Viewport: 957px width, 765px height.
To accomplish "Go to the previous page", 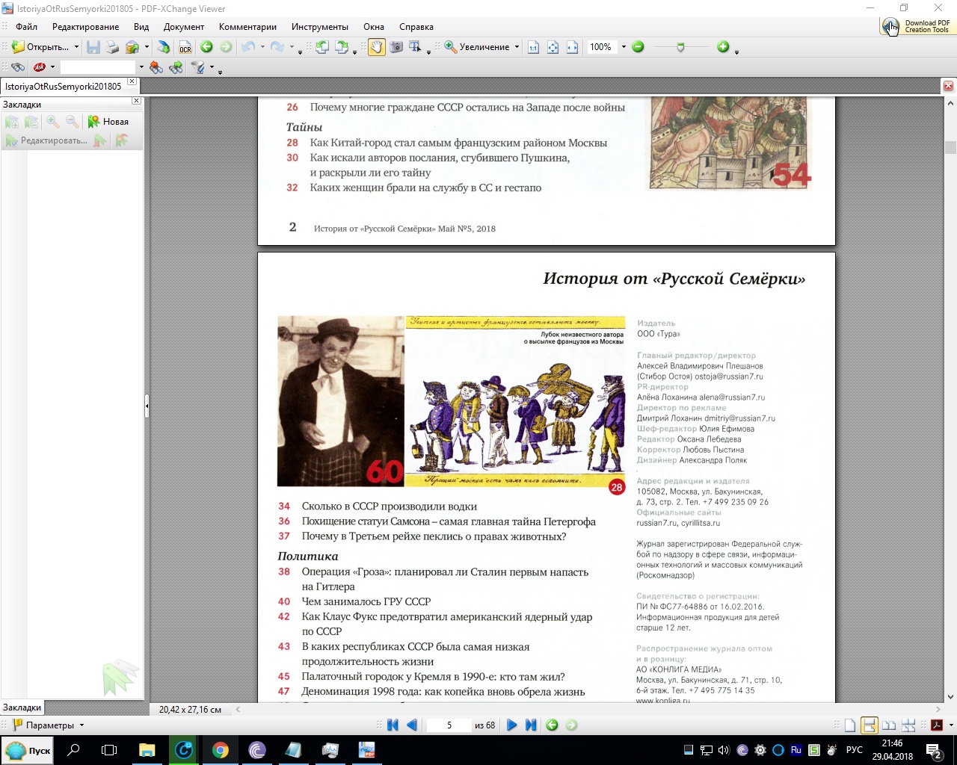I will (x=411, y=725).
